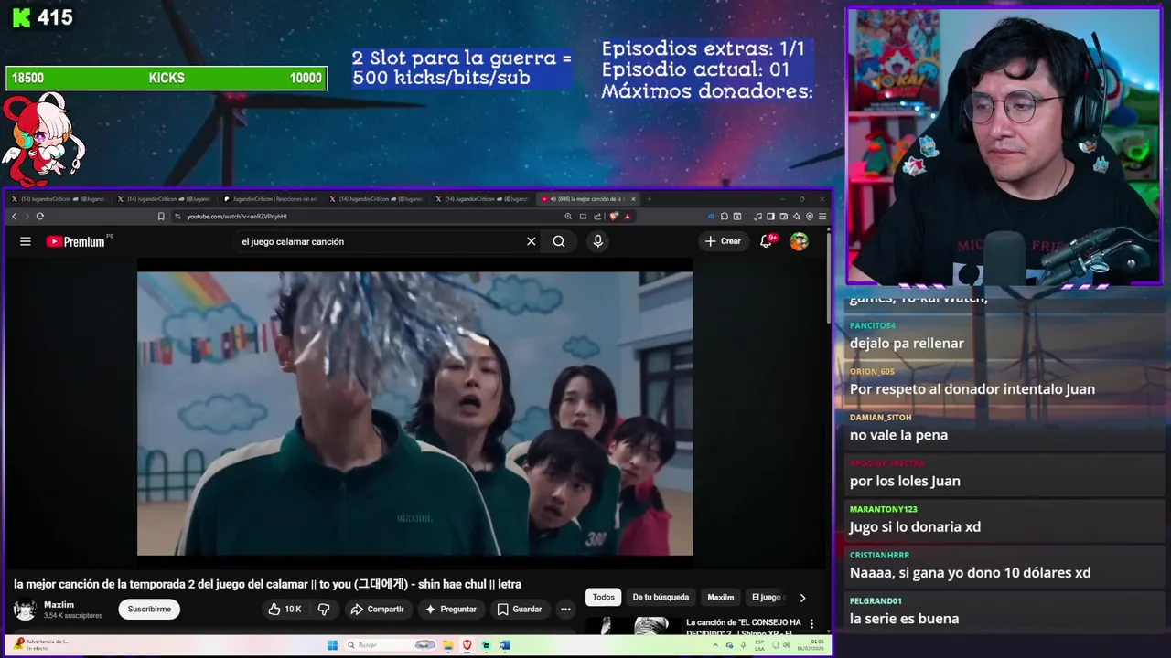
Task: Subscribe with the Suscribirme button
Action: tap(149, 610)
